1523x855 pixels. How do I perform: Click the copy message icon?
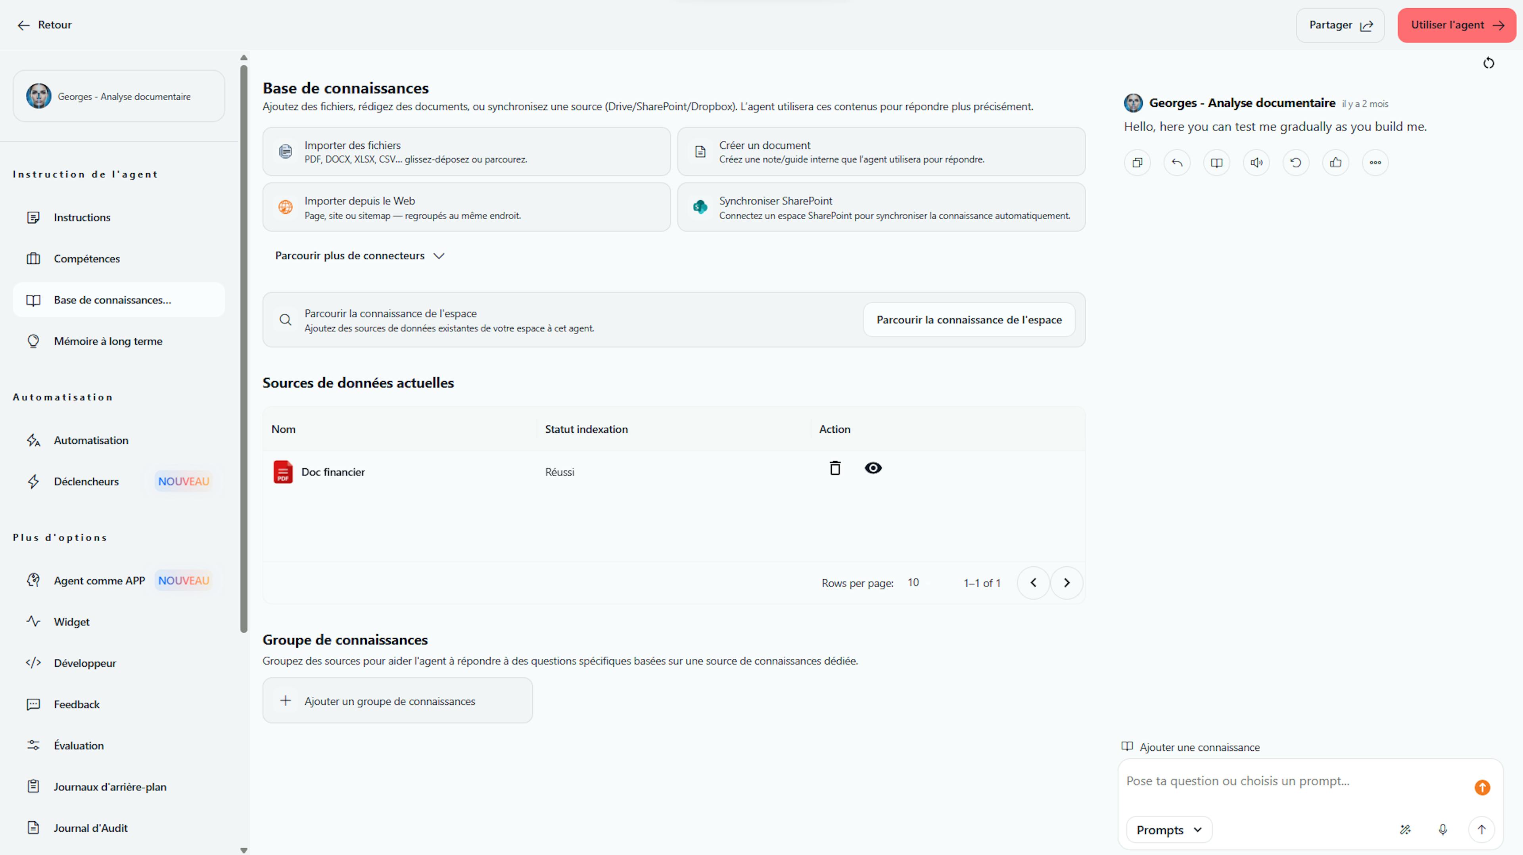1137,163
